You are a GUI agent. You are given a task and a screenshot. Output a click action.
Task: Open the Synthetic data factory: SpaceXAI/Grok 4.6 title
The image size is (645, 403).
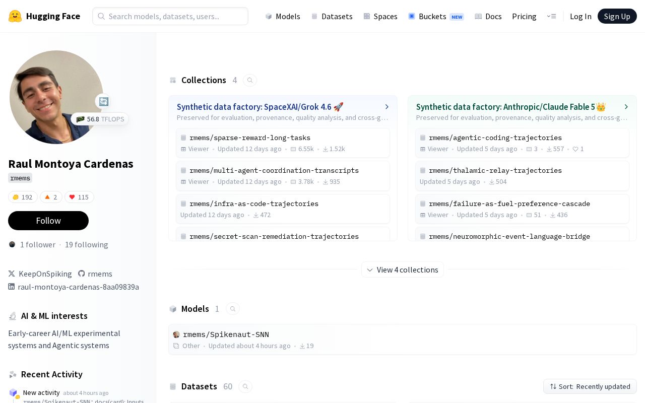(x=260, y=107)
